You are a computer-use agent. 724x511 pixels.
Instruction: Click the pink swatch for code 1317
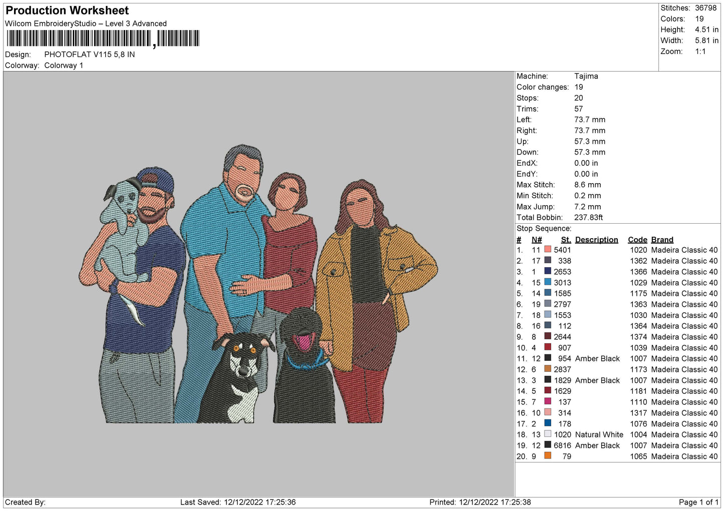coord(548,412)
